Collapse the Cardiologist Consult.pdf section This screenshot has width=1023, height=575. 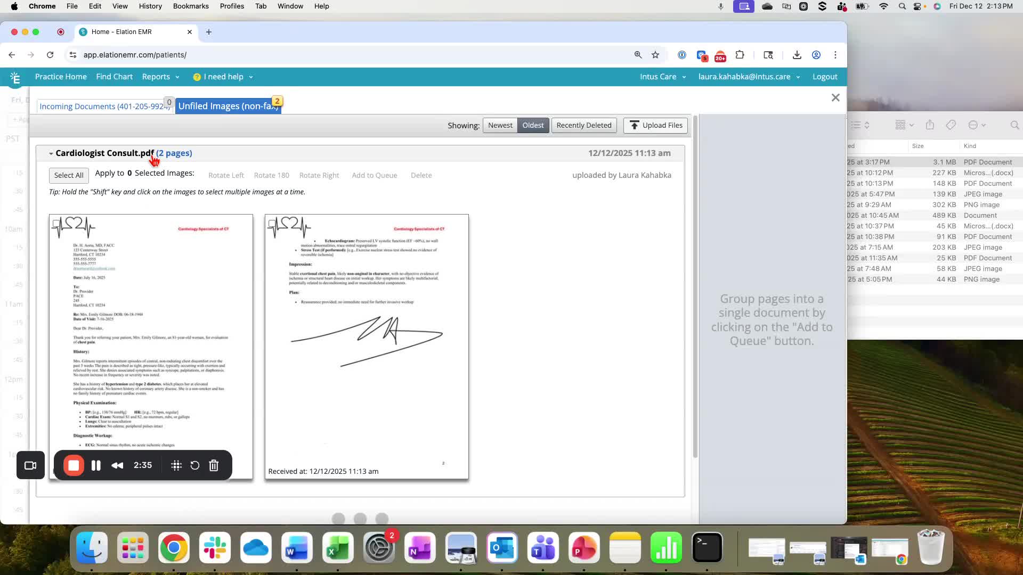pyautogui.click(x=51, y=154)
